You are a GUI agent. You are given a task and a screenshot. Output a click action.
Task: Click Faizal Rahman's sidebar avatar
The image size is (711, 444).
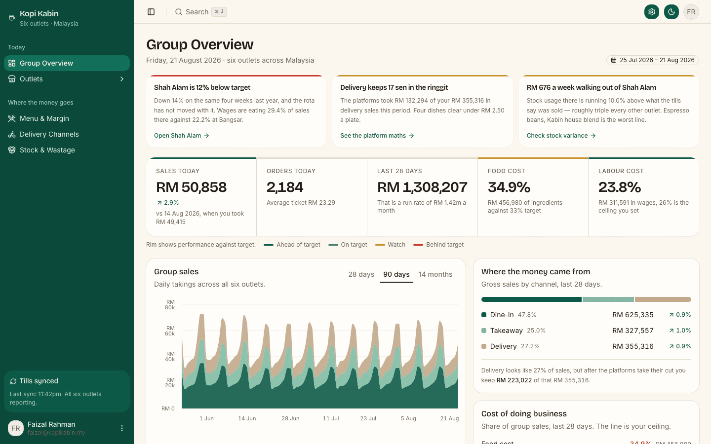(16, 428)
